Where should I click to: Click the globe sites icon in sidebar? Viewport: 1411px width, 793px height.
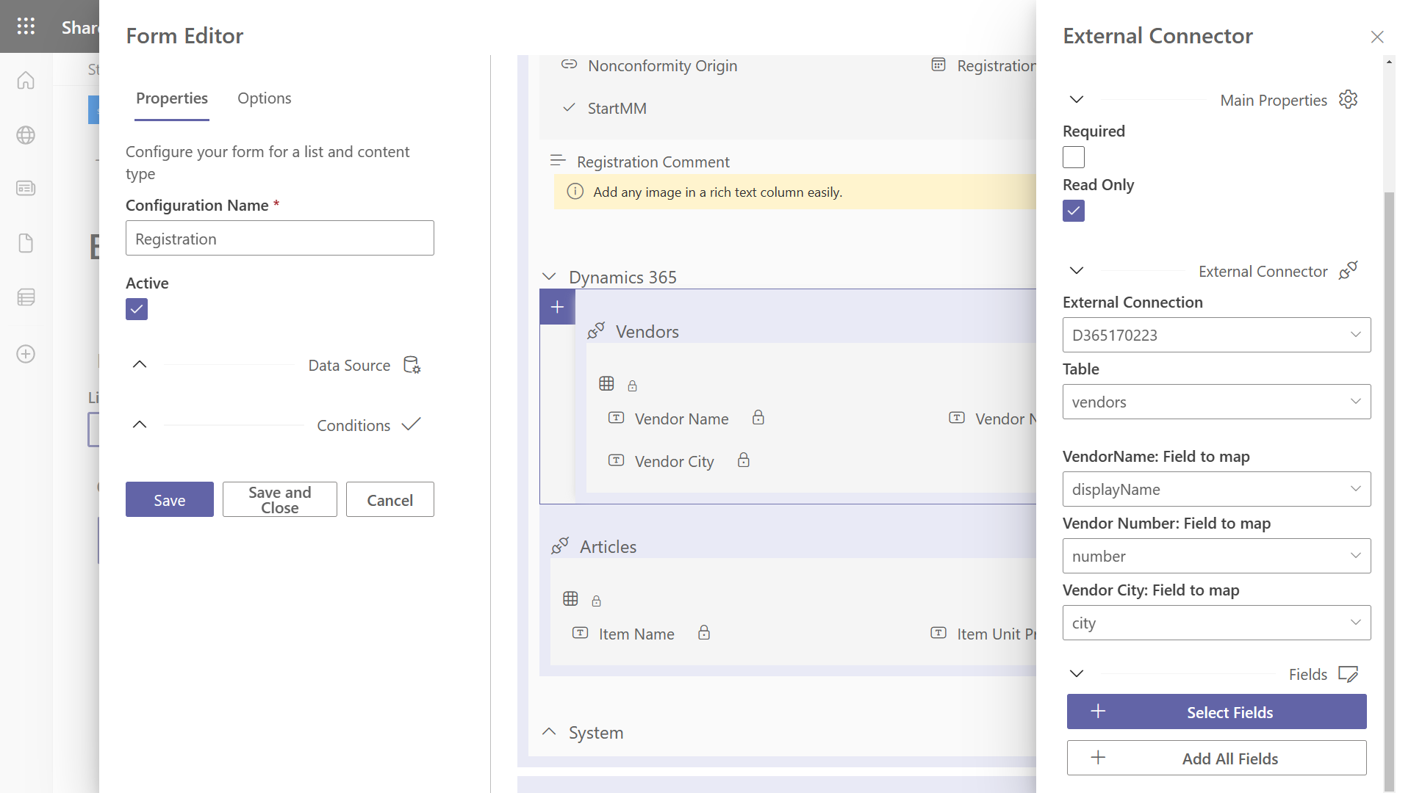26,135
